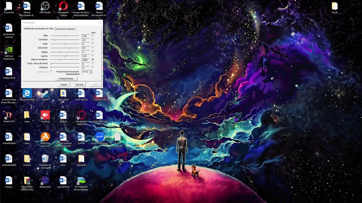Viewport: 362px width, 203px height.
Task: Switch to 'Control de la cámara' tab
Action: click(x=65, y=29)
